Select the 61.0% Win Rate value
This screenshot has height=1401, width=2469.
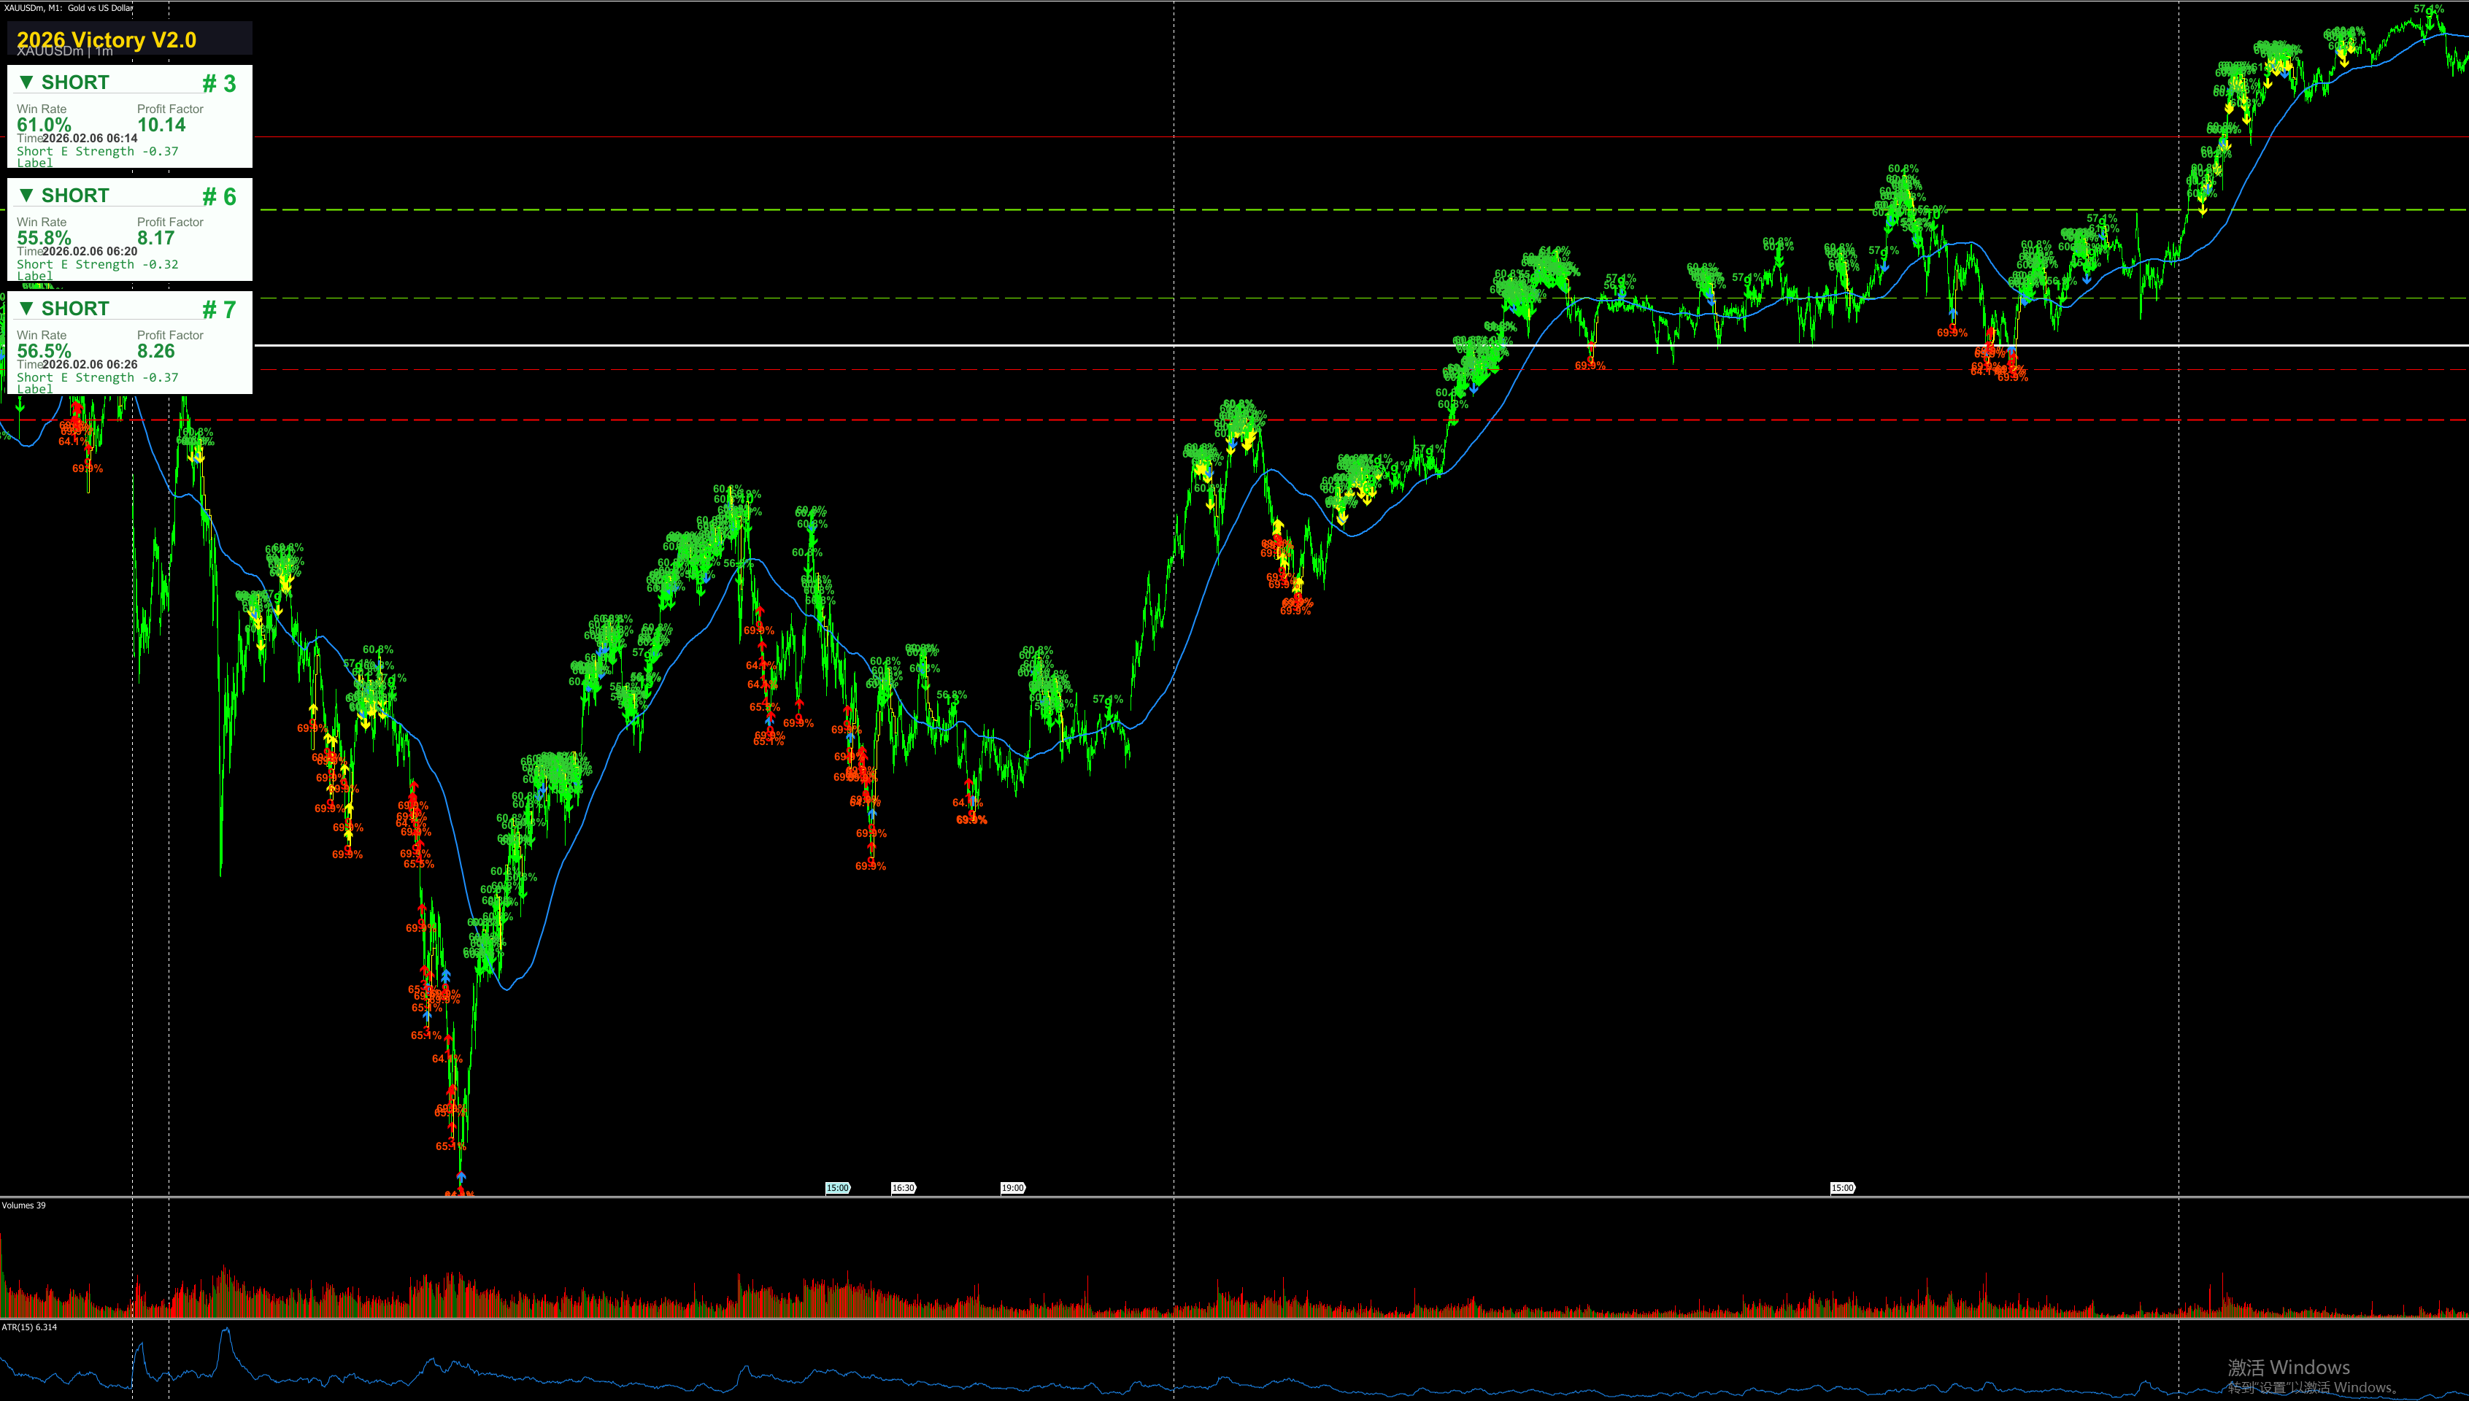[x=43, y=124]
